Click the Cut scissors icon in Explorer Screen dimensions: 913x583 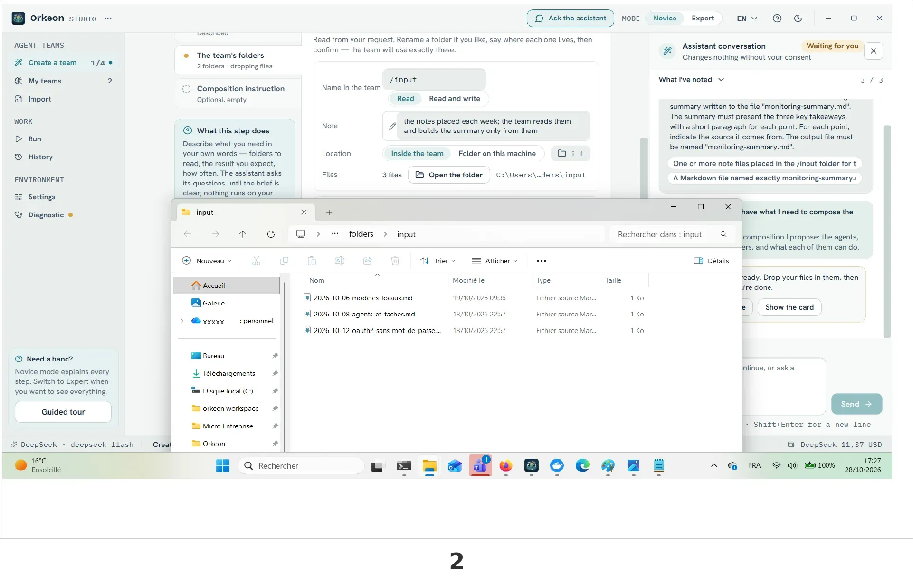coord(256,261)
